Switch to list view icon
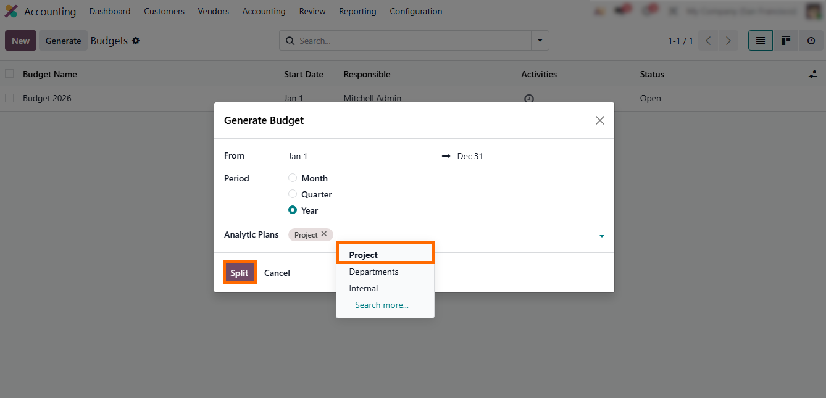This screenshot has width=826, height=398. click(761, 41)
